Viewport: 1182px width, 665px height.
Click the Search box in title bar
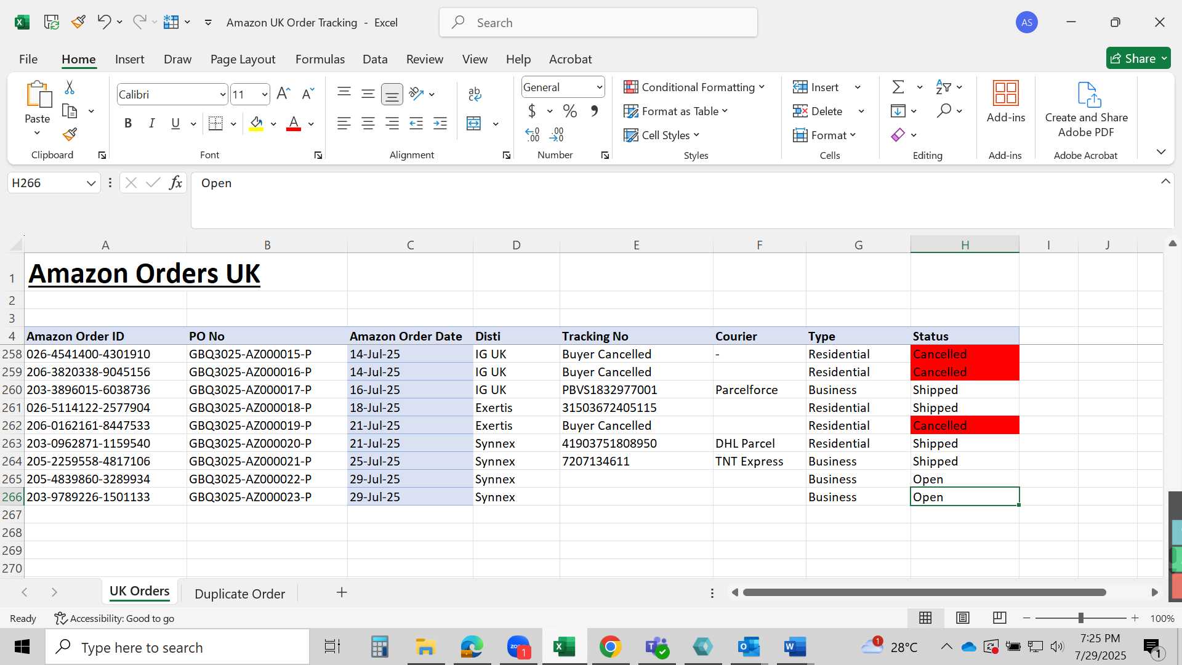click(x=598, y=23)
